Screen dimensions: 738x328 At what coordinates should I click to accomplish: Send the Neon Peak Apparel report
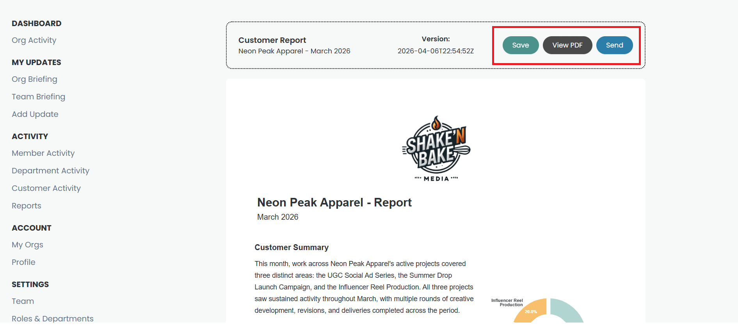point(614,45)
